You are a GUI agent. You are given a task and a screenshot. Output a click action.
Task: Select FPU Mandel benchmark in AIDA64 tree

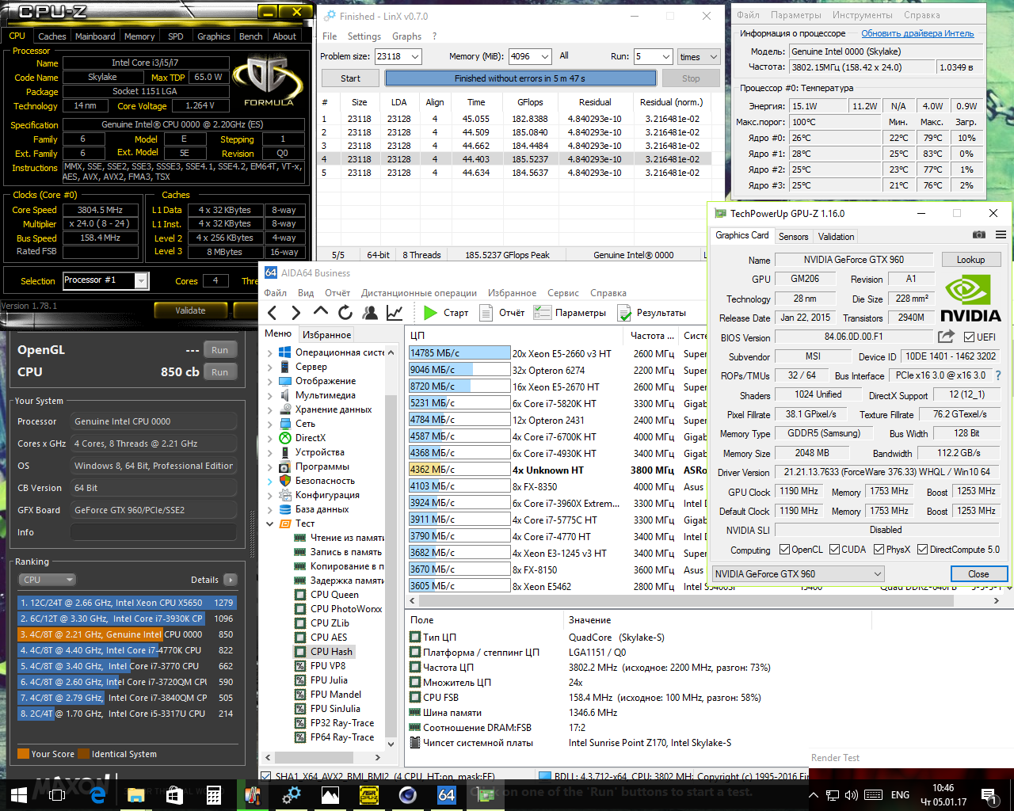coord(336,695)
